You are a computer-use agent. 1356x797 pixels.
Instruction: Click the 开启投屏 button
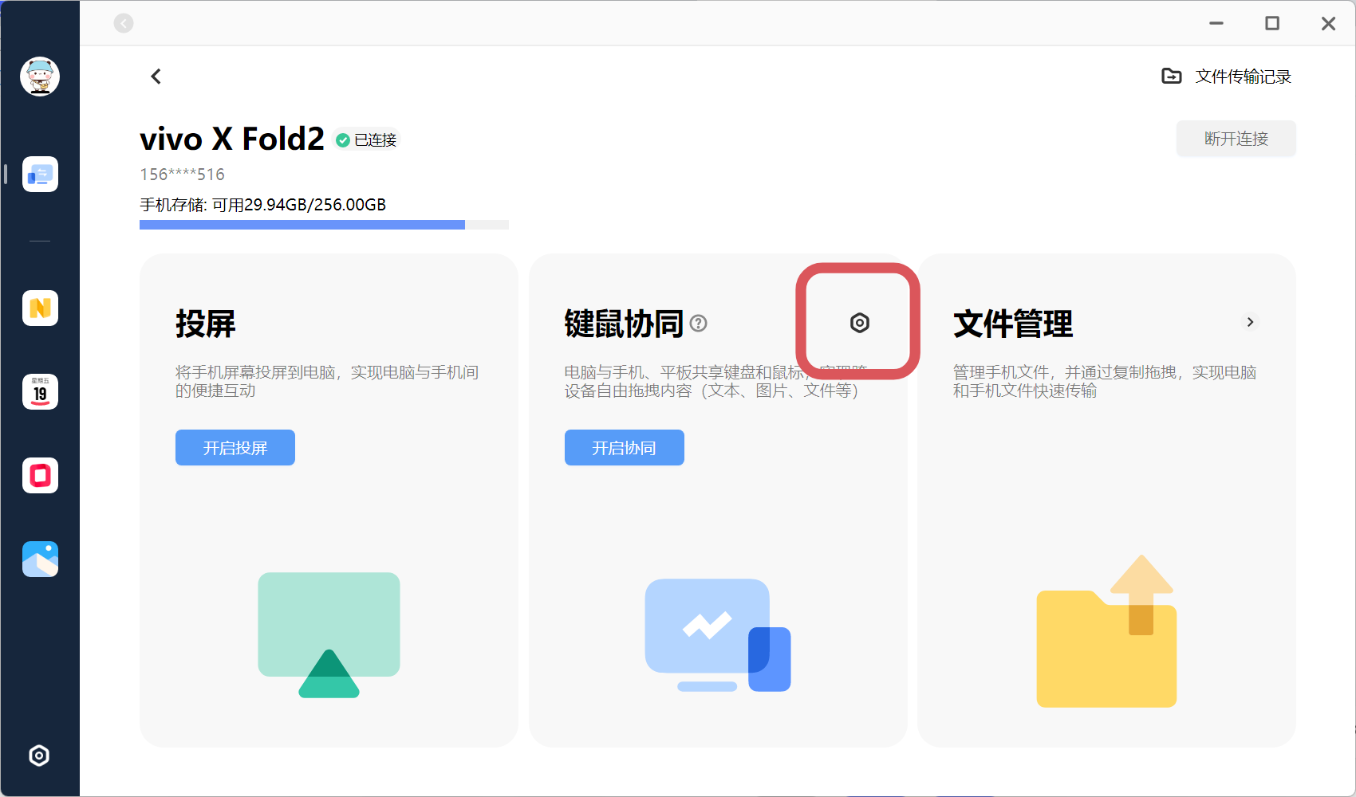tap(235, 448)
